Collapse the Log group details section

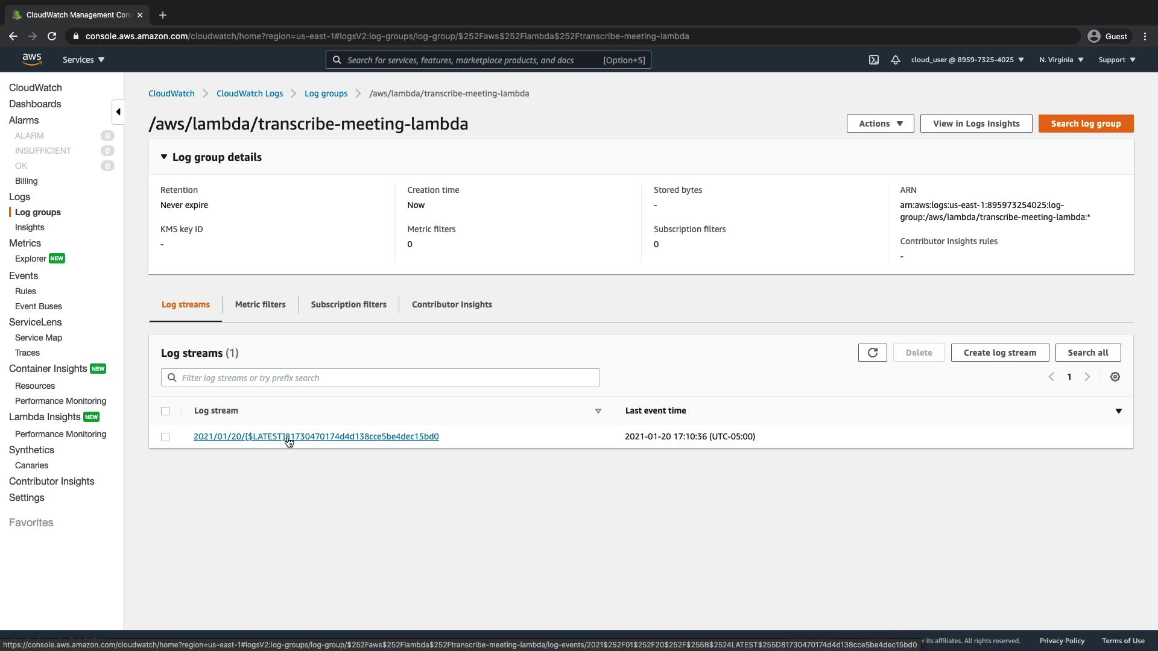click(164, 157)
